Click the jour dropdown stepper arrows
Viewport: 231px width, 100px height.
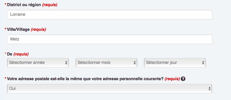pos(203,63)
